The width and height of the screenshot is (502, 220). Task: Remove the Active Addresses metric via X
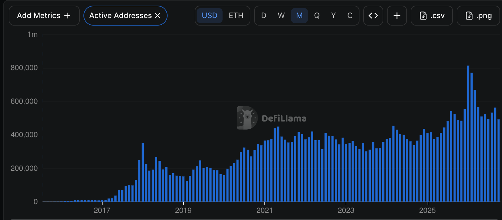tap(158, 16)
